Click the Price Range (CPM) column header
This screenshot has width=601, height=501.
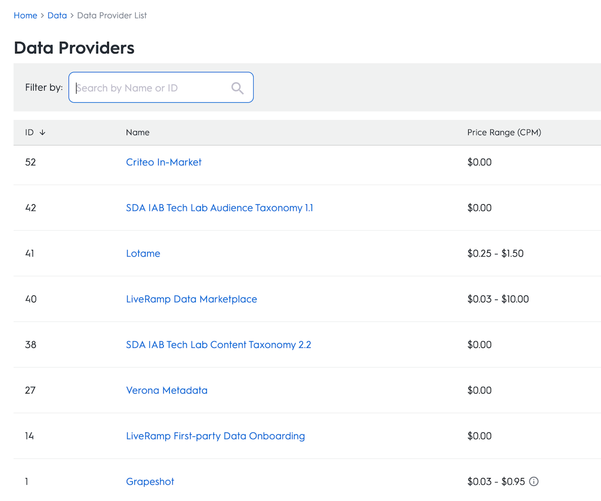tap(504, 132)
